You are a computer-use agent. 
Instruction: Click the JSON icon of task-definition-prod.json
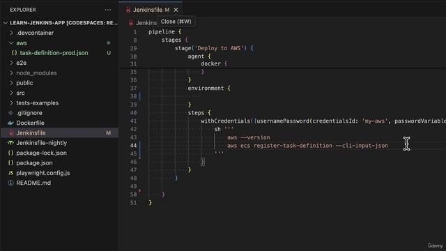14,53
